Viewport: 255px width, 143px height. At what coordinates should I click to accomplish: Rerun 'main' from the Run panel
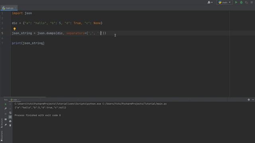coord(6,104)
